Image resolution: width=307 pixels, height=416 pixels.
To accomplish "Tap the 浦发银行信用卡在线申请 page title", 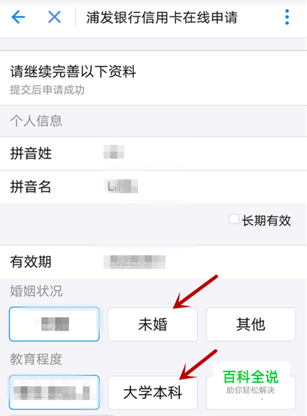I will pyautogui.click(x=161, y=17).
